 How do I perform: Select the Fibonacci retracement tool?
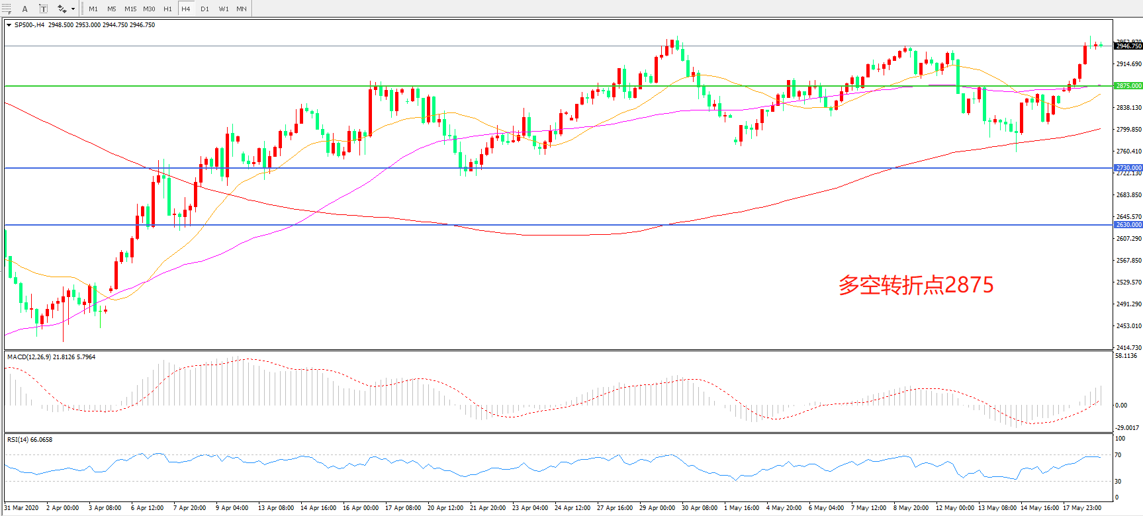point(7,9)
